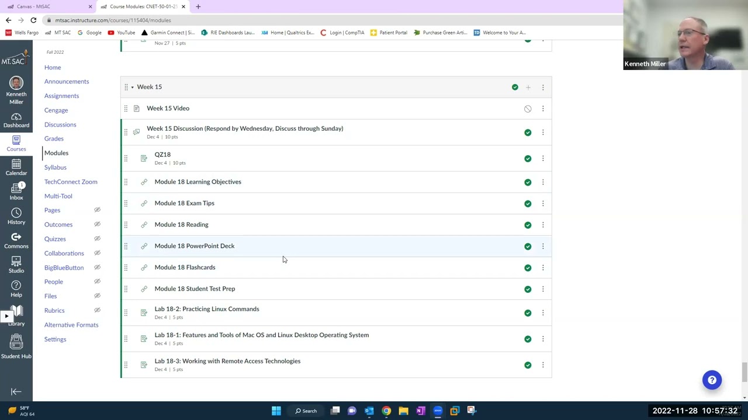Unpublish the Week 15 module

(x=515, y=87)
